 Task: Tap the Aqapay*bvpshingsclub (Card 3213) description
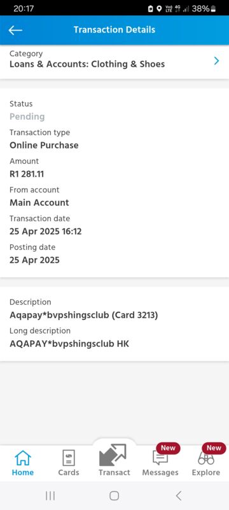point(84,315)
